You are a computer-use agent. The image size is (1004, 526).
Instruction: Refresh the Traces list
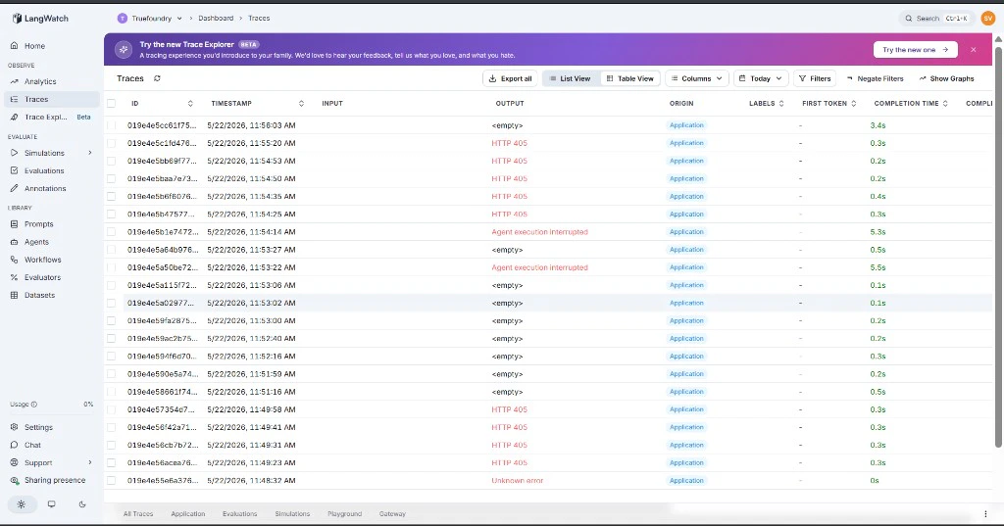click(157, 78)
